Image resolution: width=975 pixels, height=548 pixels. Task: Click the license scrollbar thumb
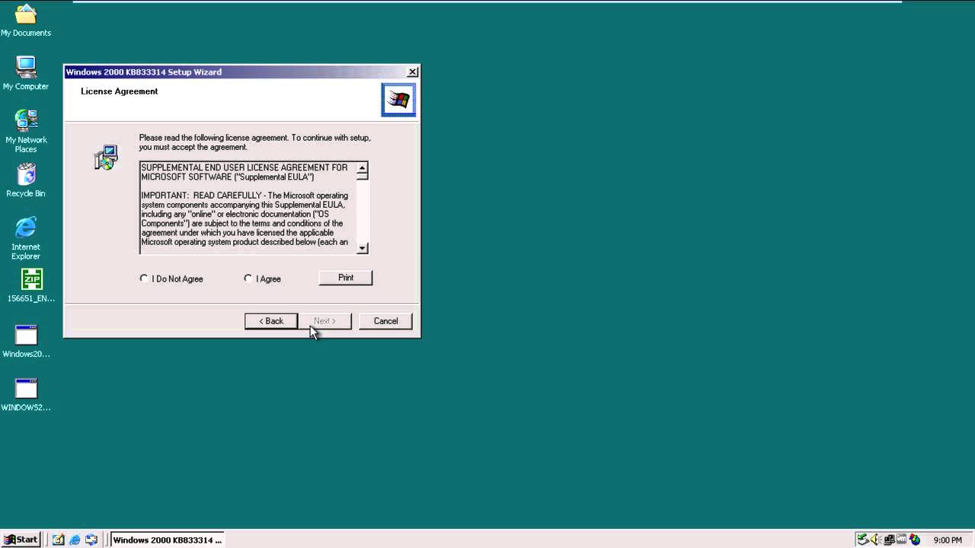click(x=363, y=176)
